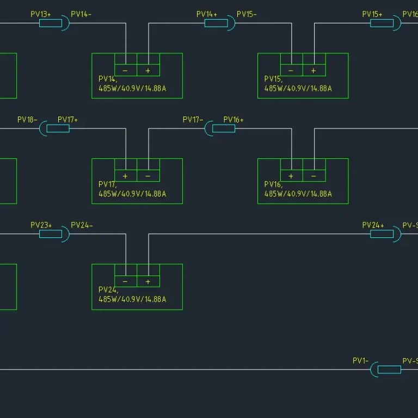Click the PV14+ connector symbol
The width and height of the screenshot is (418, 418).
pos(216,23)
